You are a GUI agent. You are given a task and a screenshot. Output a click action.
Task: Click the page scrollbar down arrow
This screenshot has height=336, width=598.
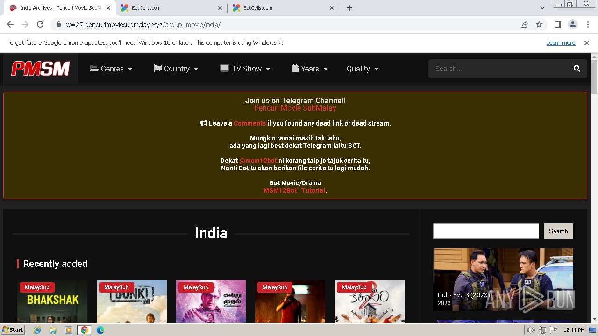[x=594, y=319]
